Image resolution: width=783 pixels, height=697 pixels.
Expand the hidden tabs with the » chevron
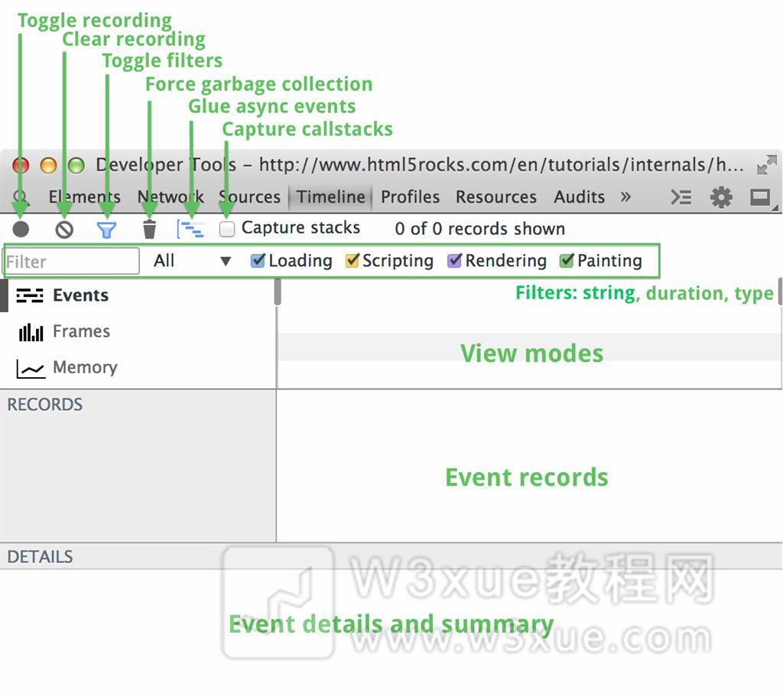(x=625, y=197)
